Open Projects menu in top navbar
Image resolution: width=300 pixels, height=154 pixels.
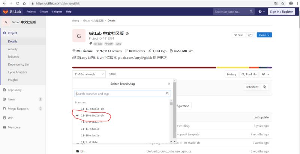[x=31, y=12]
